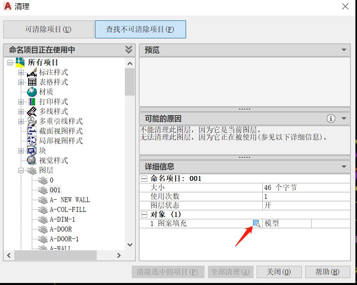Click the 局部视图样式 icon

32,141
